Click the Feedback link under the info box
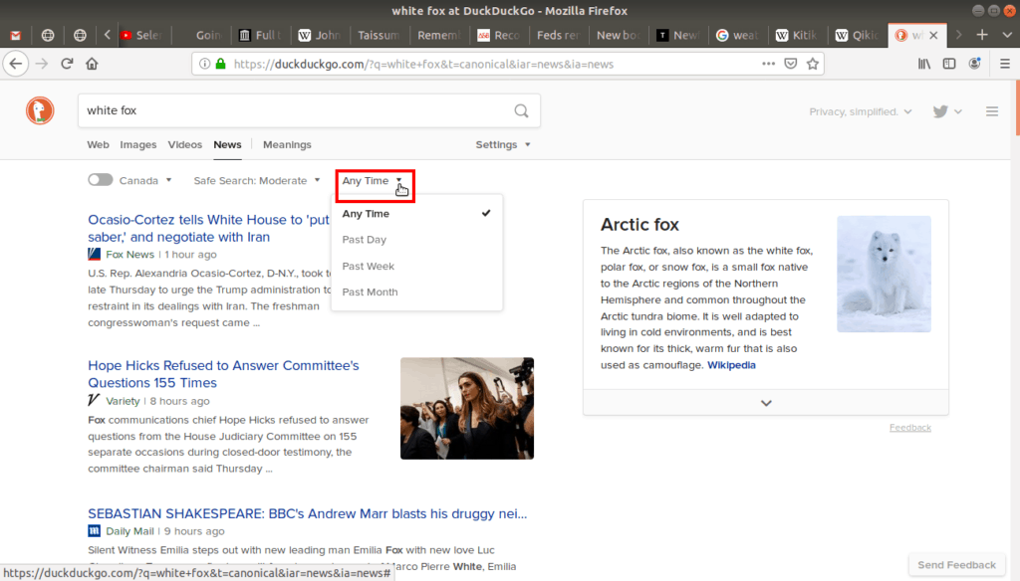This screenshot has height=581, width=1020. click(910, 427)
